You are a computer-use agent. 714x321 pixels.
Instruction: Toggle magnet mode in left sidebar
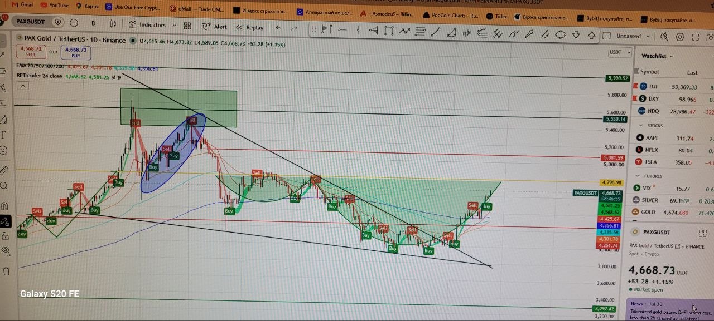coord(4,206)
